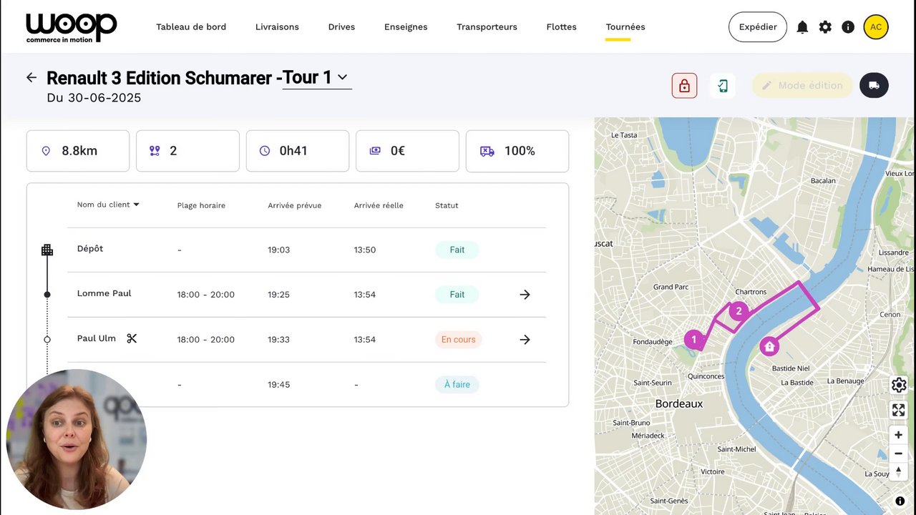This screenshot has height=515, width=916.
Task: Open Livraisons menu
Action: point(277,27)
